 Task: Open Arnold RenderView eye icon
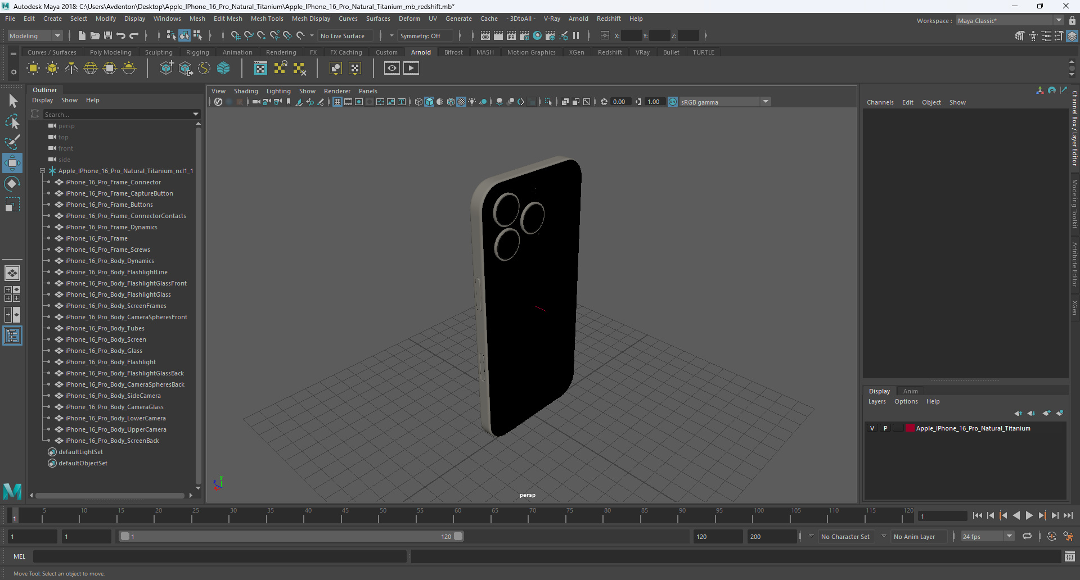point(392,69)
